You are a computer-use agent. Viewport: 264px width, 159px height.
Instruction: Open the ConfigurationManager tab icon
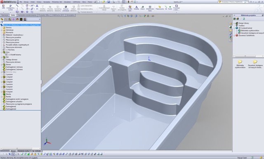[x=9, y=19]
